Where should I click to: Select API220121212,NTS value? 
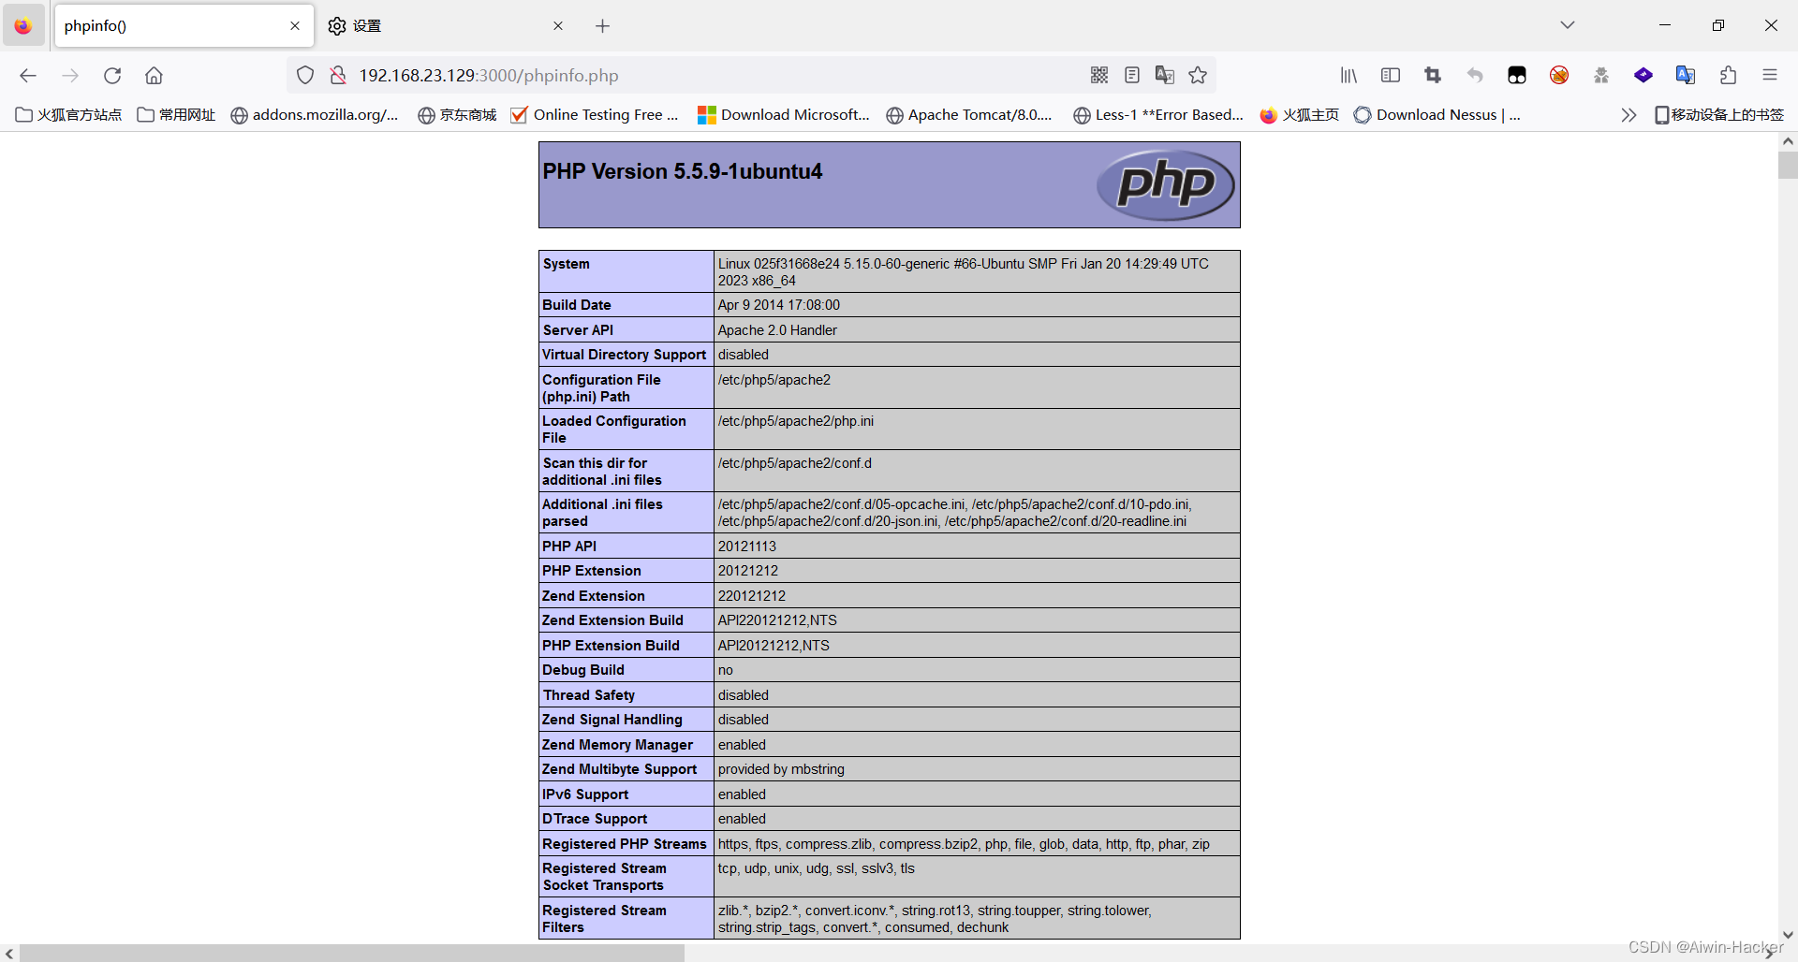[777, 620]
